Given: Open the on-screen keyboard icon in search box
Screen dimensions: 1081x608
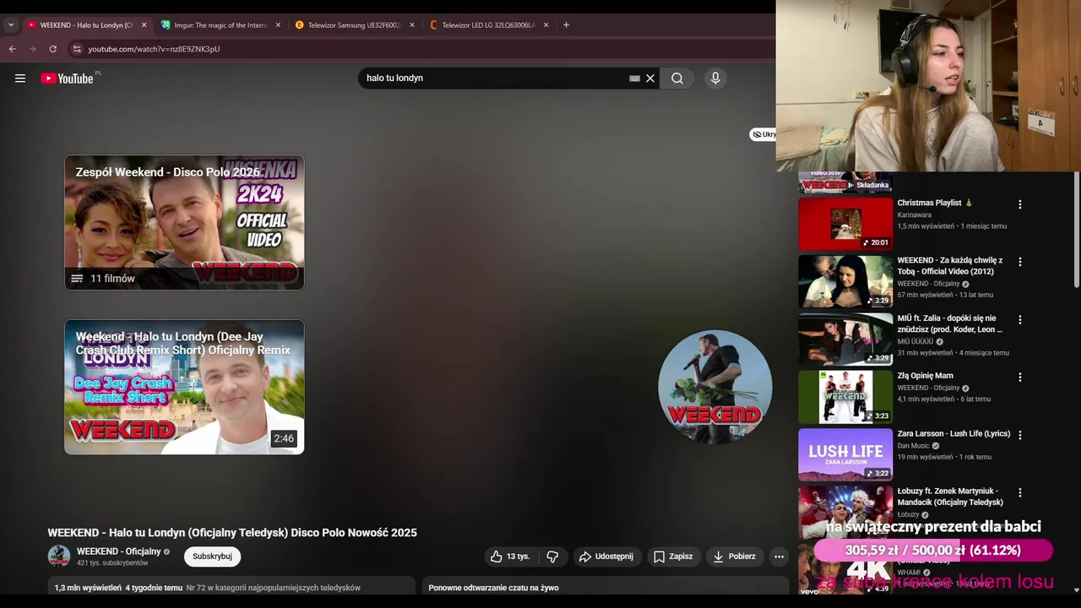Looking at the screenshot, I should (x=634, y=79).
